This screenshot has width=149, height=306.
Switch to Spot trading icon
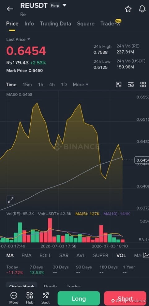click(x=46, y=298)
